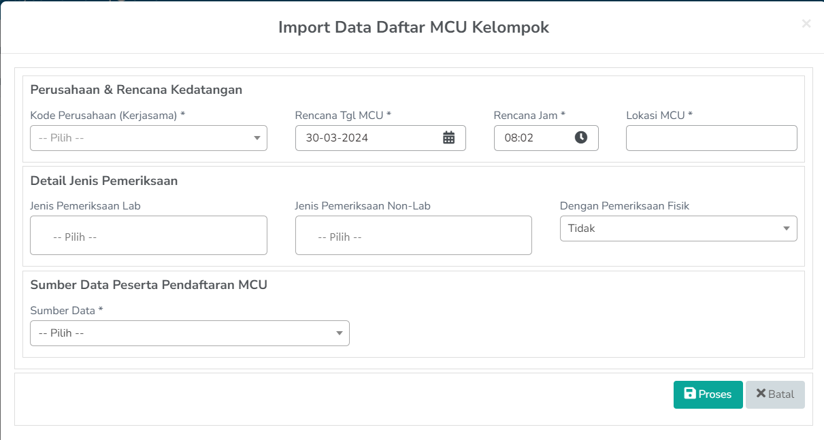Expand the Dengan Pemeriksaan Fisik dropdown arrow
This screenshot has height=440, width=824.
click(x=786, y=229)
